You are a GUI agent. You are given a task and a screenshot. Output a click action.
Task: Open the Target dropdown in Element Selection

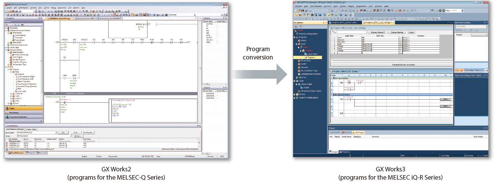pos(487,35)
